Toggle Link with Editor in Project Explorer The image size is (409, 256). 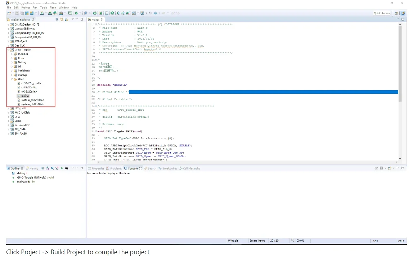click(x=62, y=19)
